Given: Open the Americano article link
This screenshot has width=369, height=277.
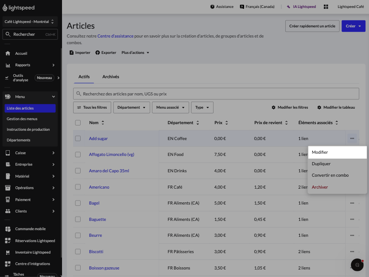Looking at the screenshot, I should coord(99,187).
